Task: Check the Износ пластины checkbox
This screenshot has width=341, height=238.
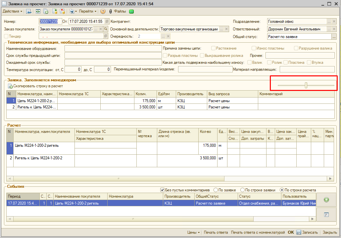Action: point(254,48)
